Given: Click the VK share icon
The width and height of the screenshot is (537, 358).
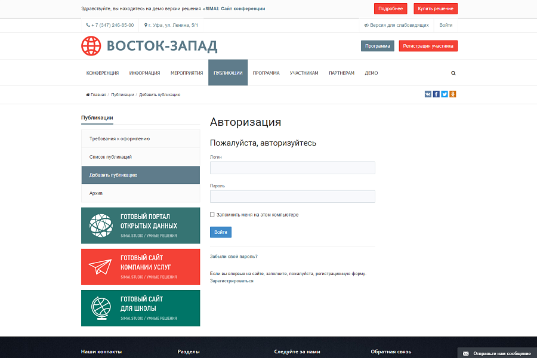Looking at the screenshot, I should [427, 94].
